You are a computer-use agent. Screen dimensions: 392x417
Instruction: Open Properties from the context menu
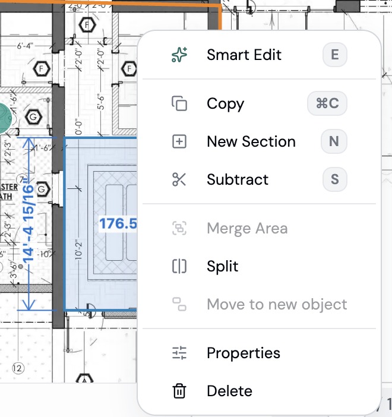pos(259,353)
